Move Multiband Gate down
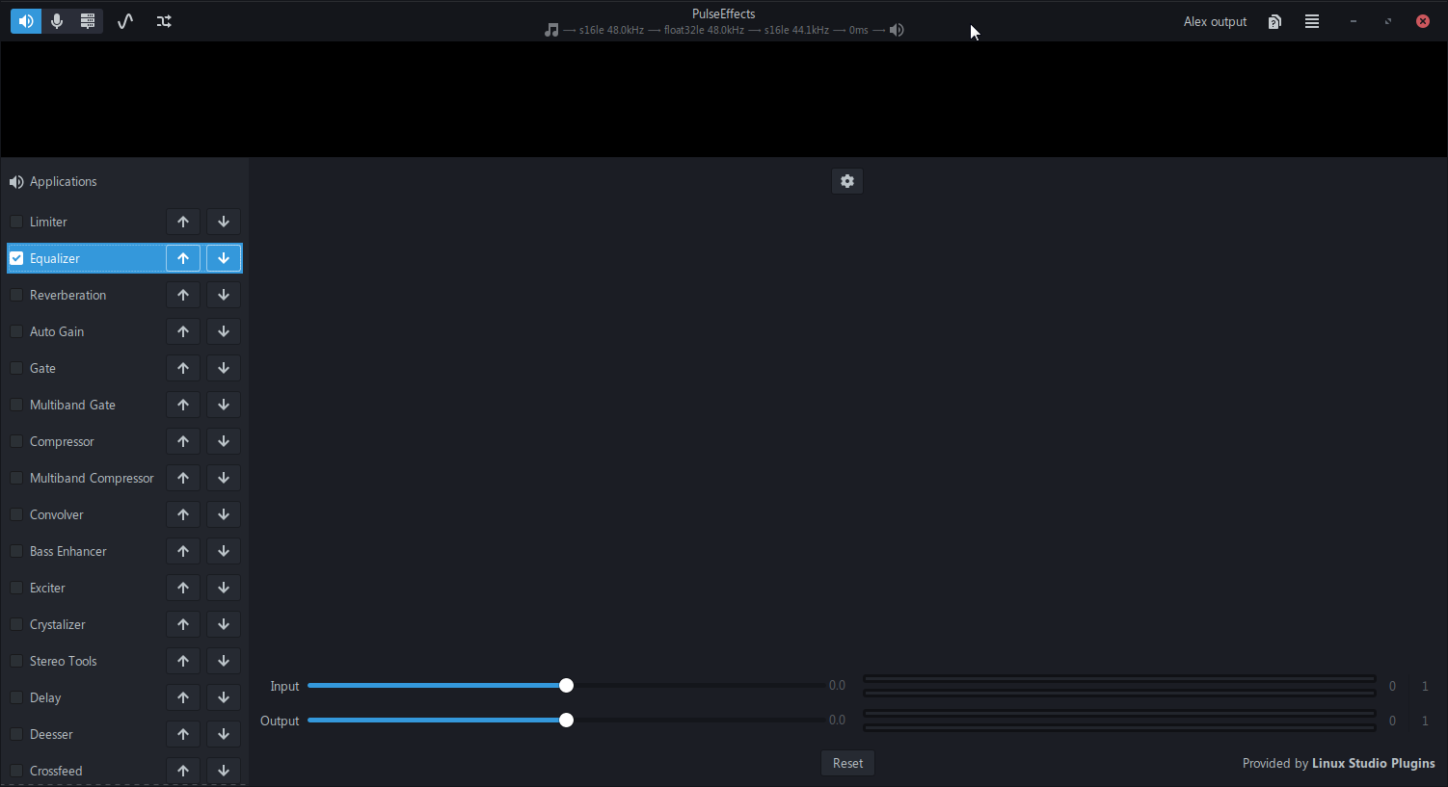This screenshot has width=1448, height=787. point(224,405)
